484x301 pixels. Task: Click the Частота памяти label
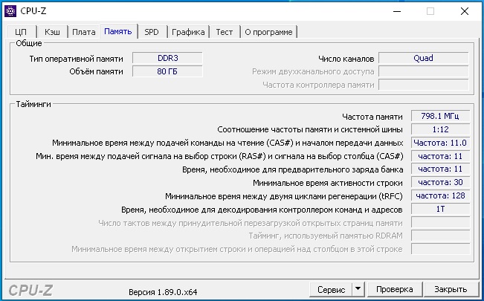coord(372,117)
